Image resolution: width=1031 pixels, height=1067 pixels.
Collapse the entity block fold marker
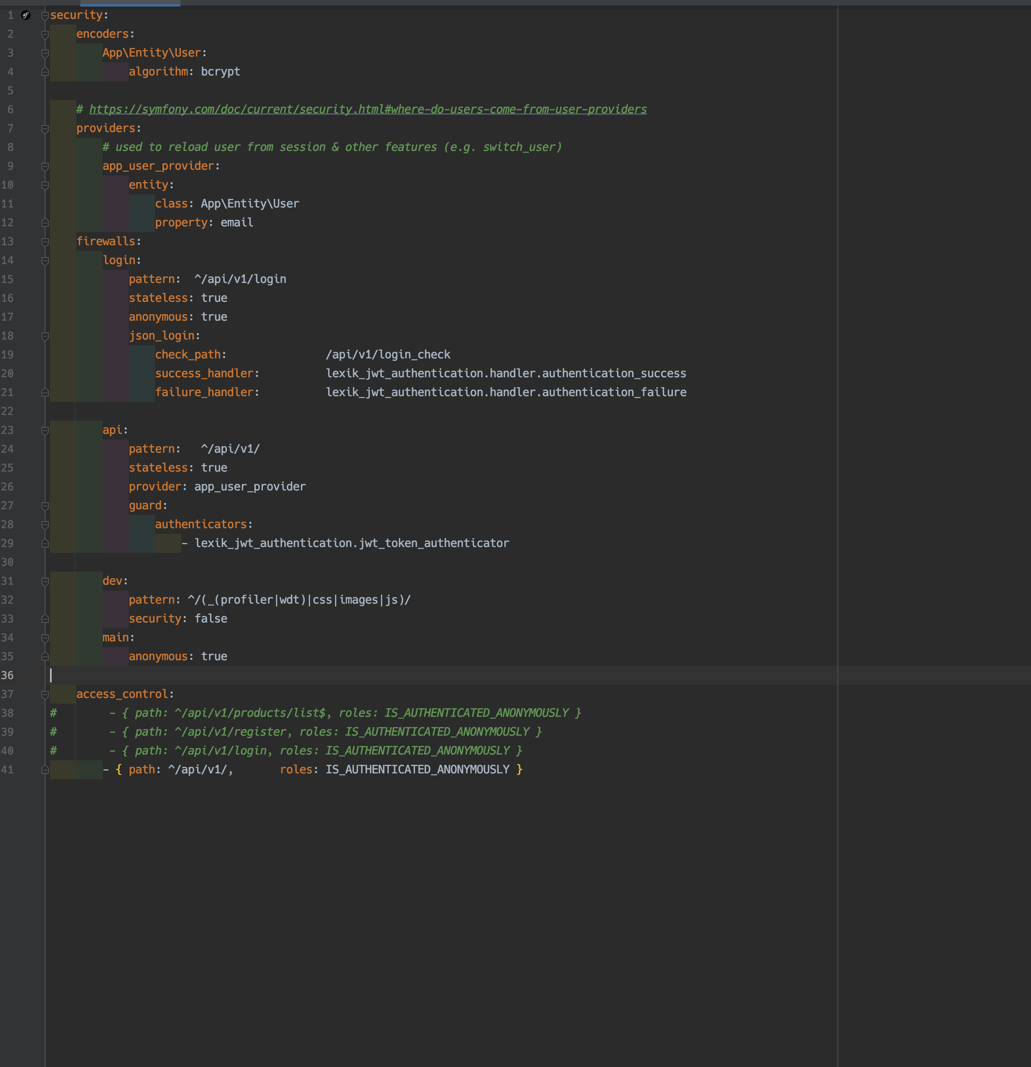click(45, 185)
